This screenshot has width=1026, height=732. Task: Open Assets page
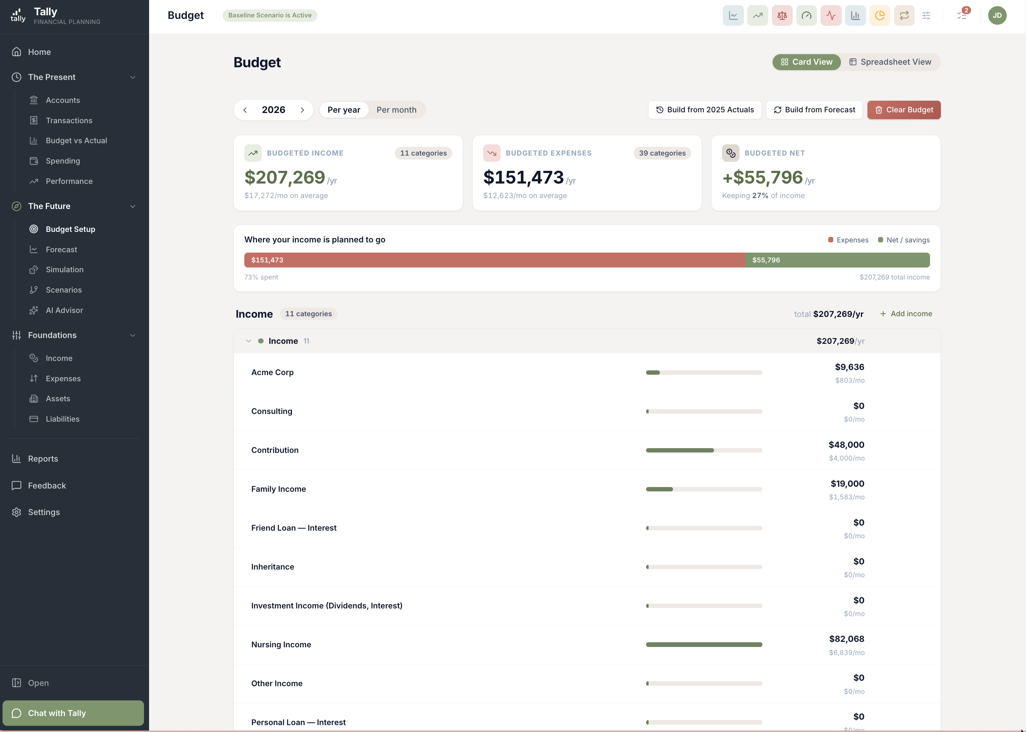[x=58, y=398]
